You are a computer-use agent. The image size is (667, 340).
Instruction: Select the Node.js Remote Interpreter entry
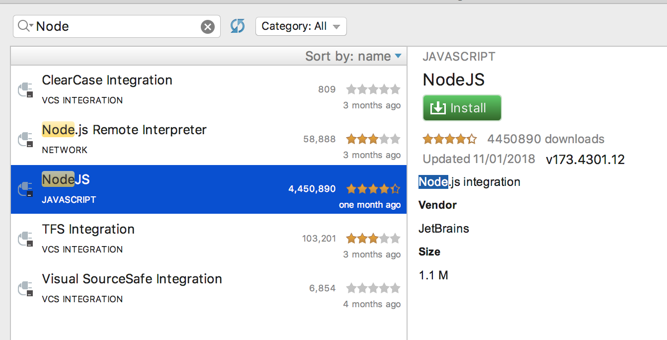tap(149, 140)
